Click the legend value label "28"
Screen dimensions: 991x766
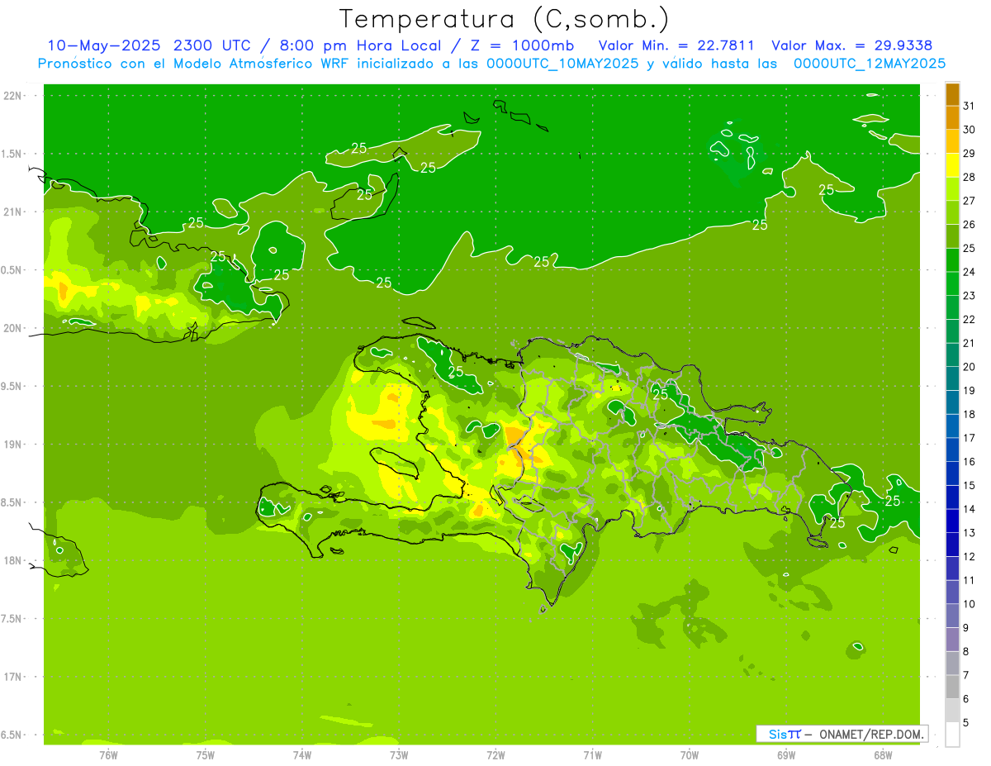pos(969,177)
